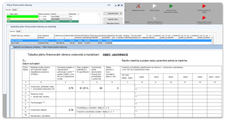Image resolution: width=225 pixels, height=120 pixels.
Task: Click the OBEC JAVORNICE report heading
Action: pyautogui.click(x=115, y=55)
